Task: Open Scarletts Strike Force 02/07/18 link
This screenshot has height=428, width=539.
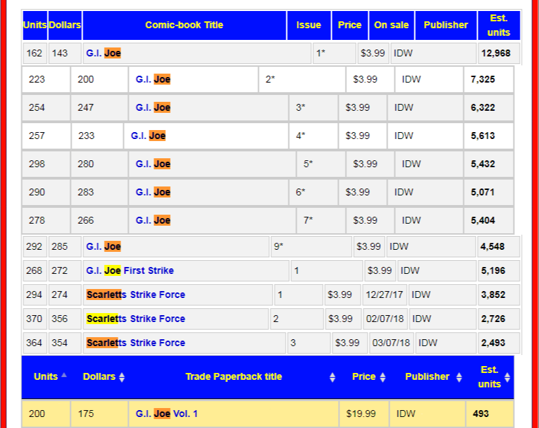Action: click(x=136, y=319)
